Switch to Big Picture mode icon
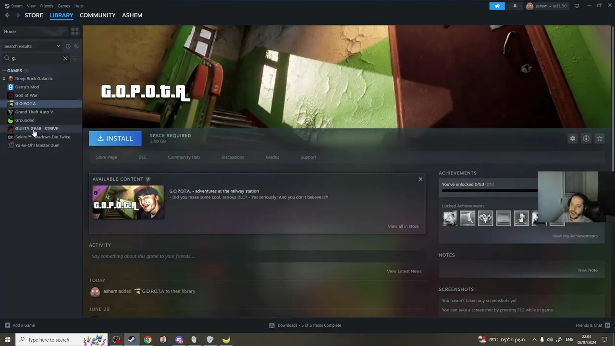615x346 pixels. (577, 6)
